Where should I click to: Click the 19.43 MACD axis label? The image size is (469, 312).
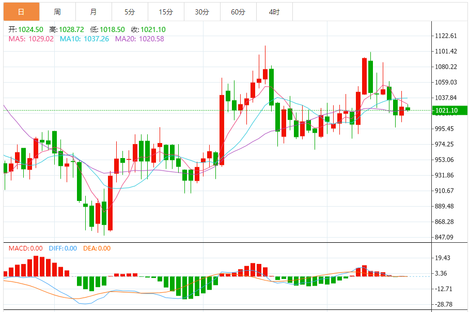[x=443, y=258]
